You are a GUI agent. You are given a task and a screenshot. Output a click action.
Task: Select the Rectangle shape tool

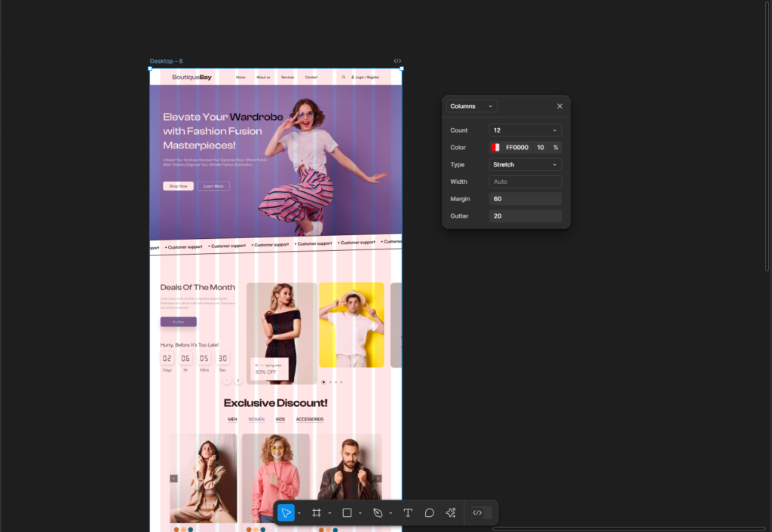pos(347,513)
